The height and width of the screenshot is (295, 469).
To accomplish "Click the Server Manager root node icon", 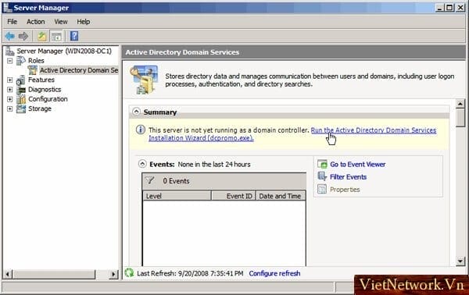I will pyautogui.click(x=10, y=51).
